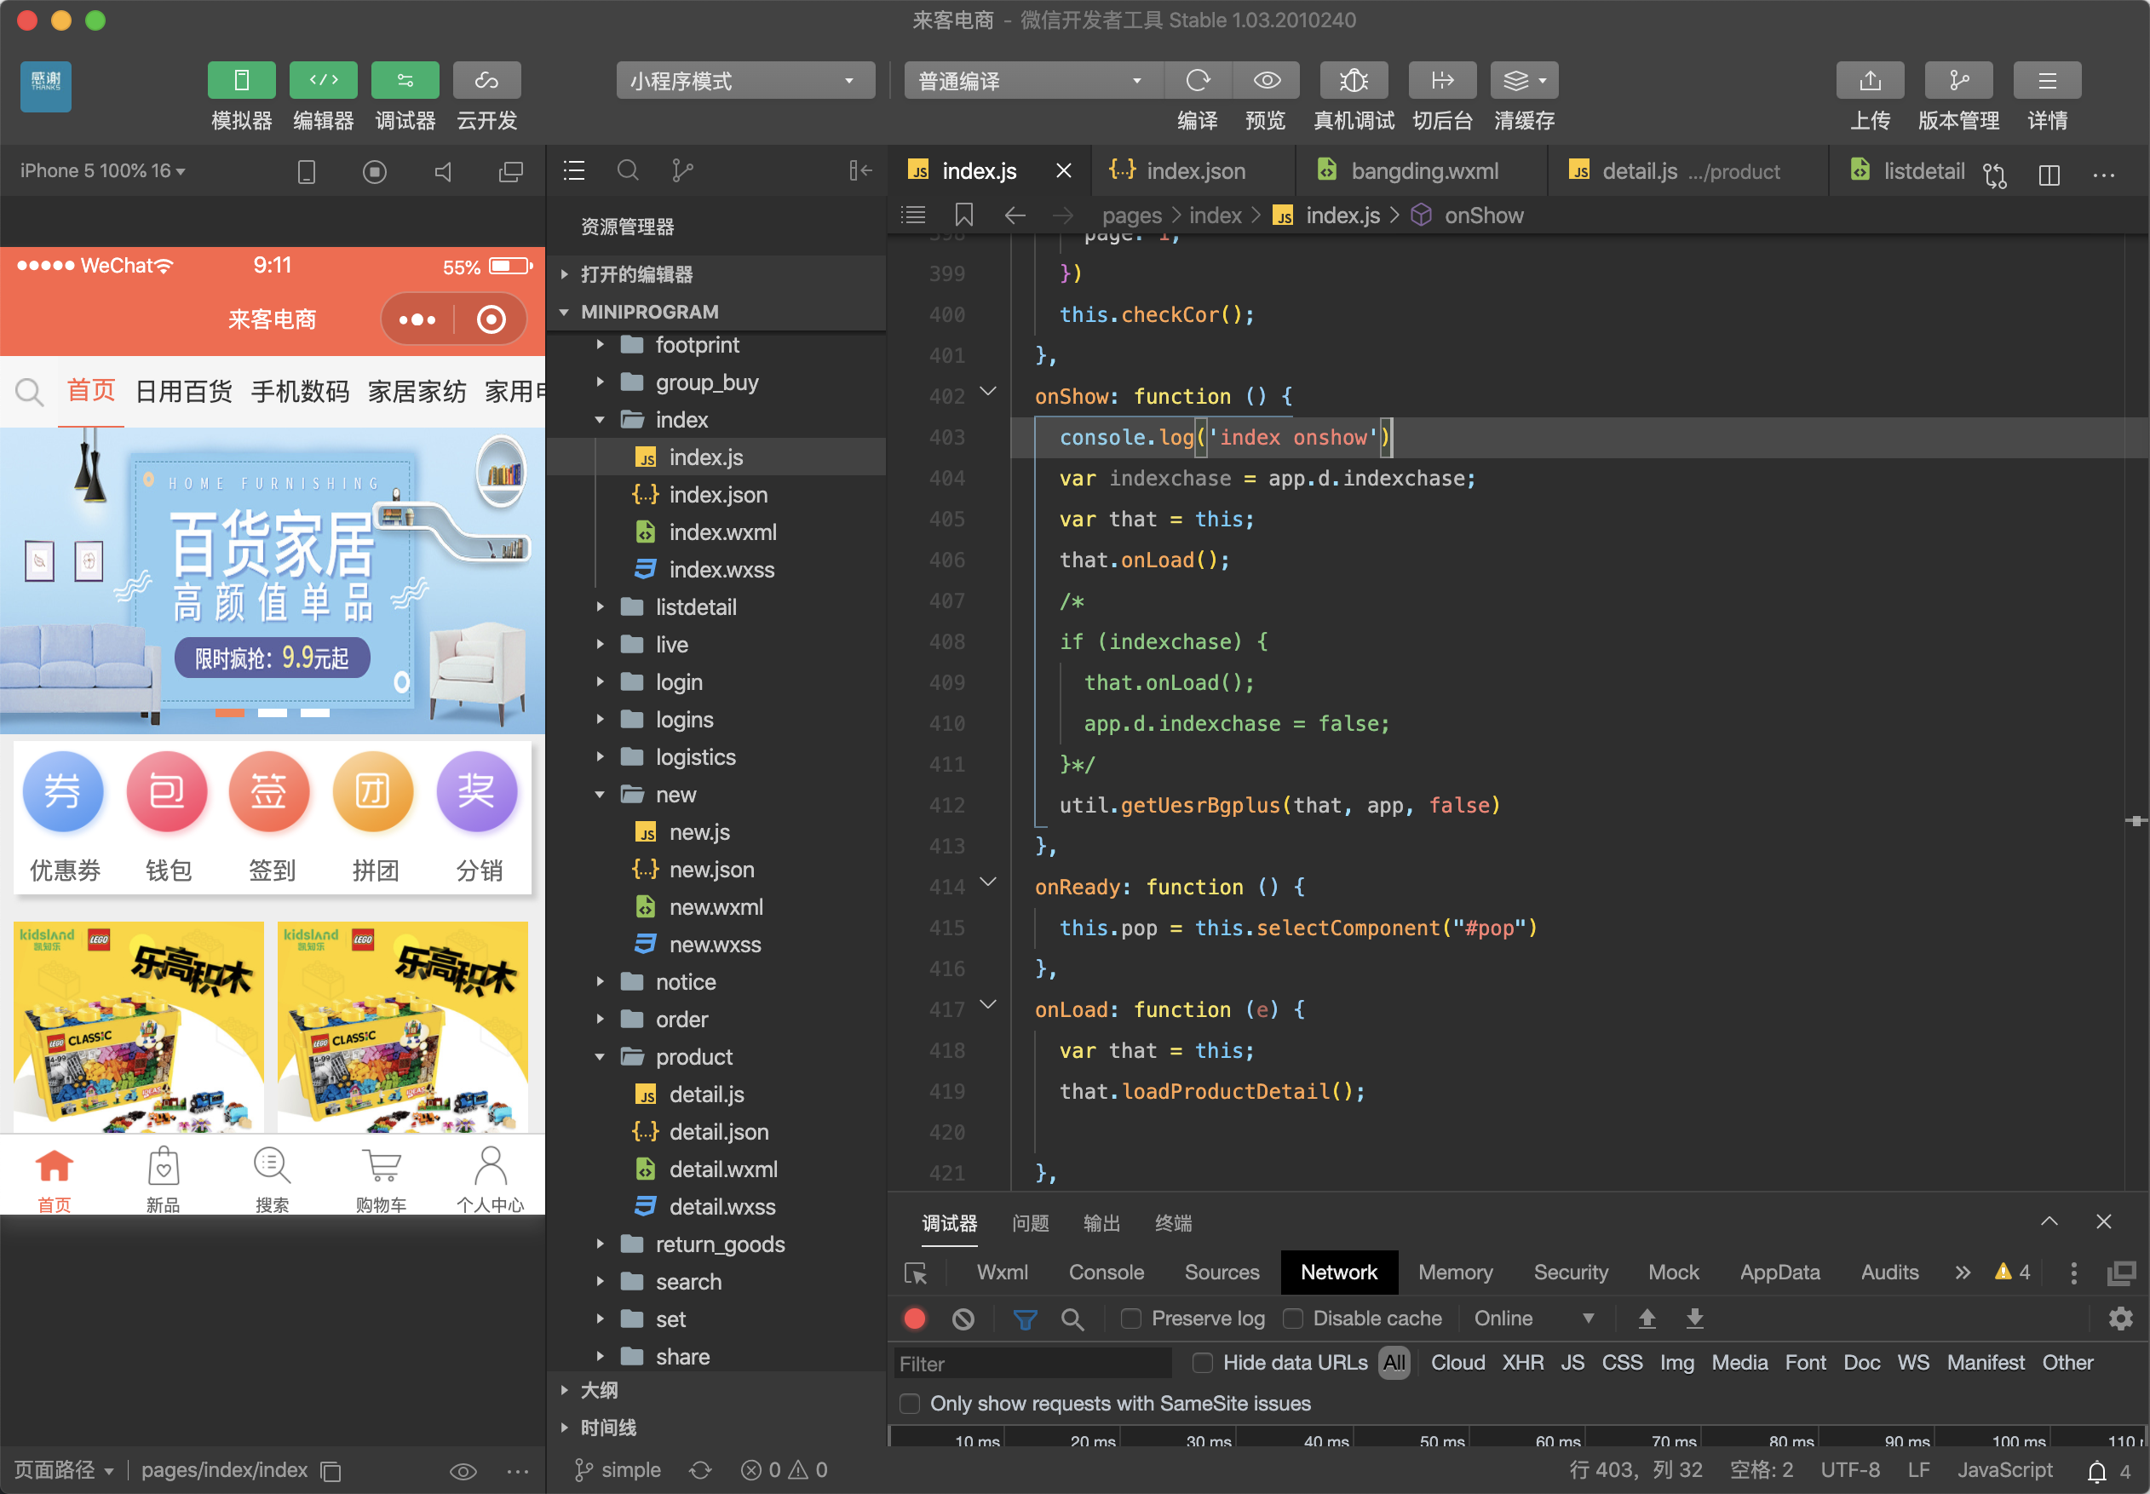Select the daily goods category in the simulator
Image resolution: width=2150 pixels, height=1494 pixels.
tap(183, 391)
